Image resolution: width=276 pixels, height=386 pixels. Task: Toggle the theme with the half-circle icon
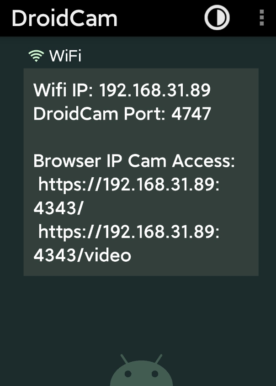pos(217,18)
